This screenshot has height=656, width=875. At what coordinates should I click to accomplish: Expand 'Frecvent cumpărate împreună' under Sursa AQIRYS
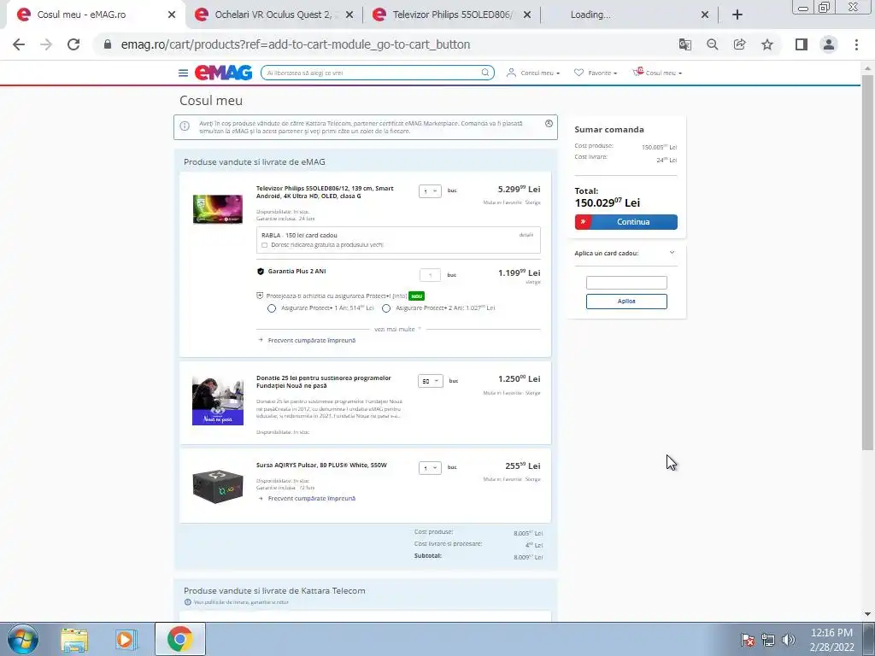[311, 499]
